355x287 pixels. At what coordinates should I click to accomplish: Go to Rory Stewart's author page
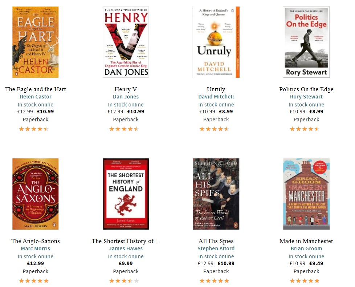(x=306, y=97)
